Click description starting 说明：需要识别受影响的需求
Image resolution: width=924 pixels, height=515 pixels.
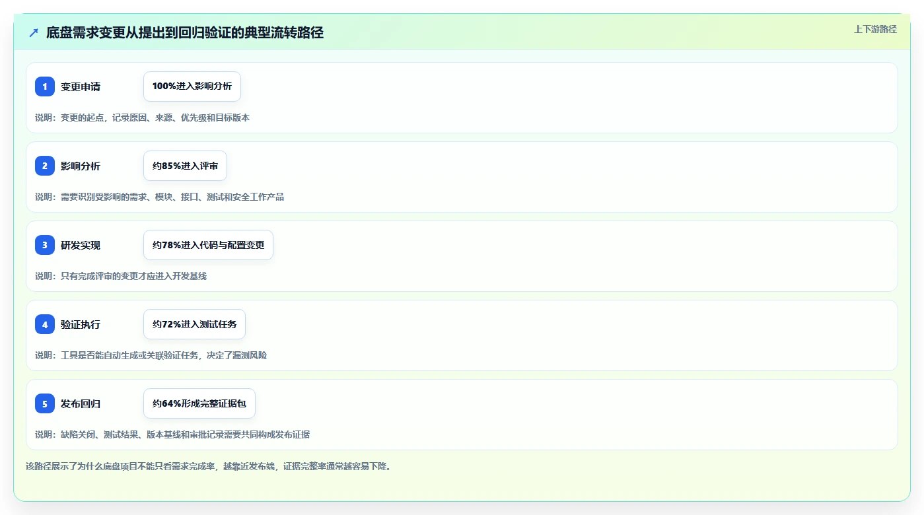tap(159, 197)
